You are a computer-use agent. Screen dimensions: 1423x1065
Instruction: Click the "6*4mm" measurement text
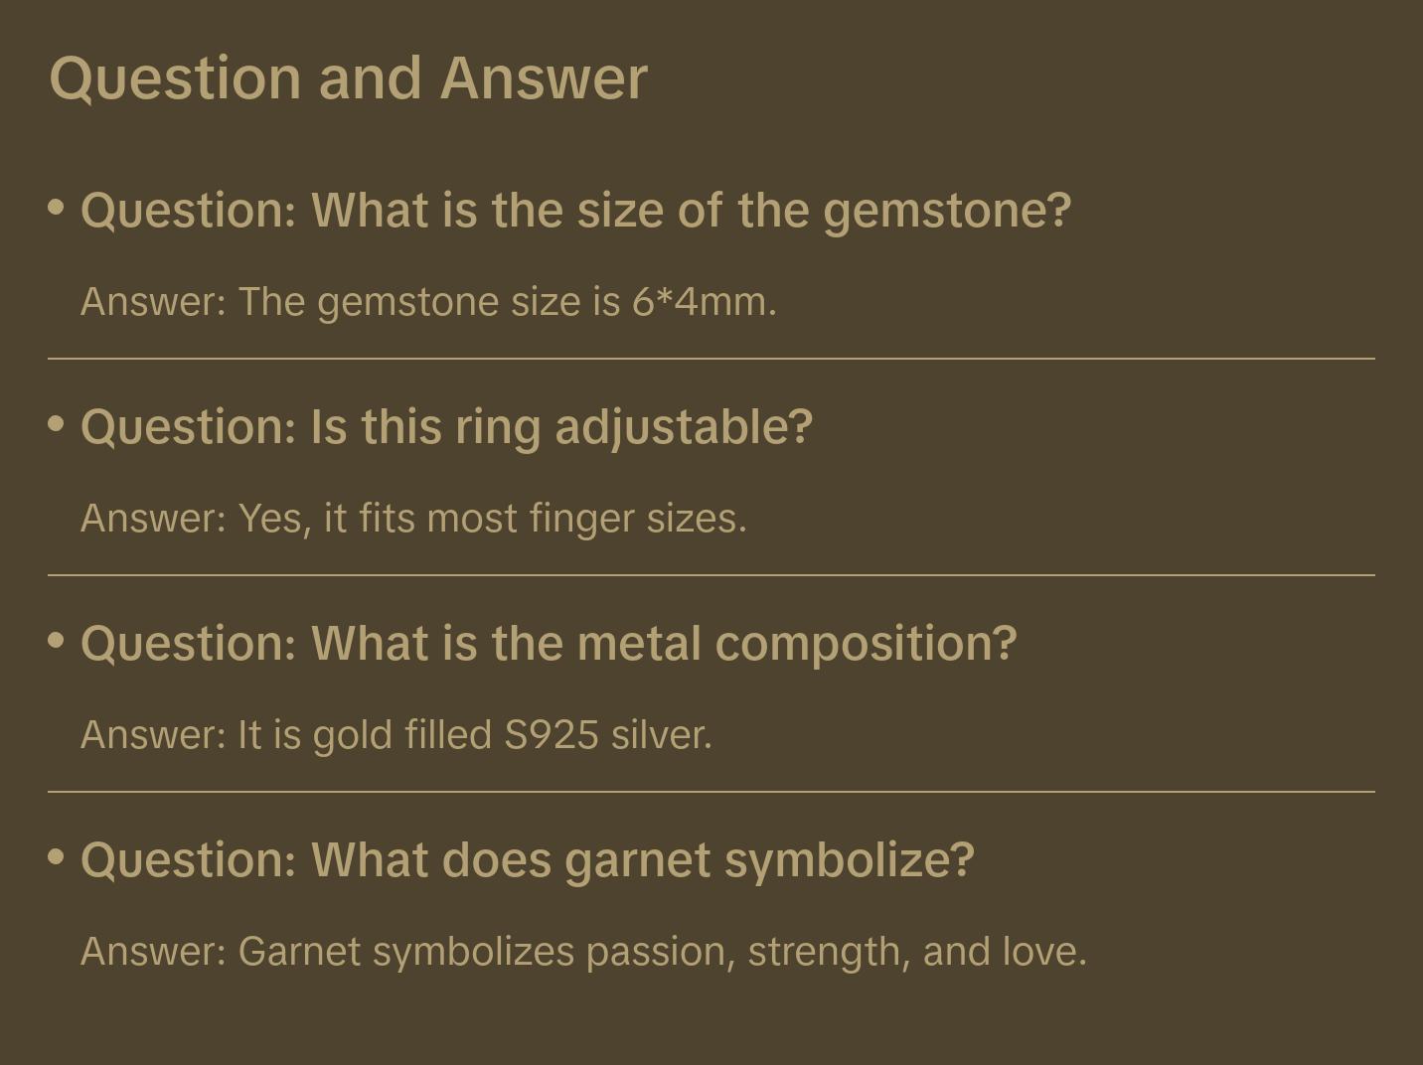pos(704,302)
